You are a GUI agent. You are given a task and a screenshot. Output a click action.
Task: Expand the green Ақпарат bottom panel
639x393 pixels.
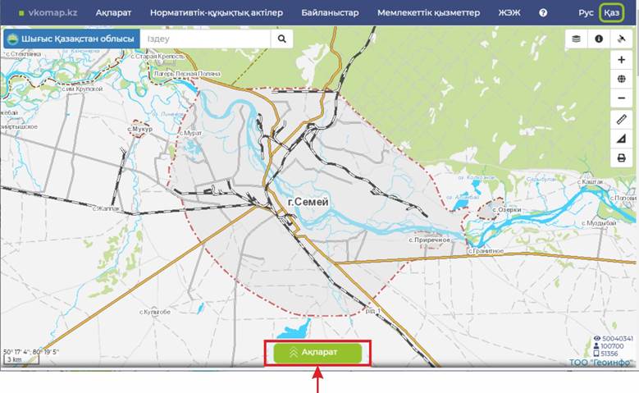[317, 353]
